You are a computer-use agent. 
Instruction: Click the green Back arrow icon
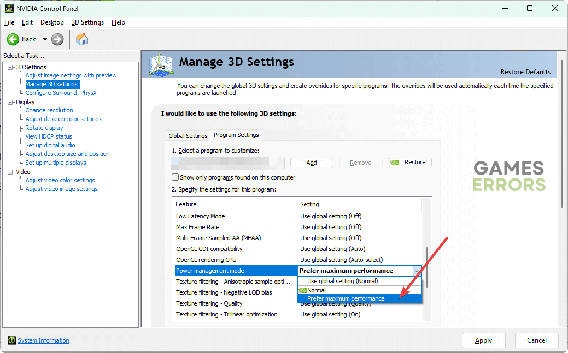point(13,39)
